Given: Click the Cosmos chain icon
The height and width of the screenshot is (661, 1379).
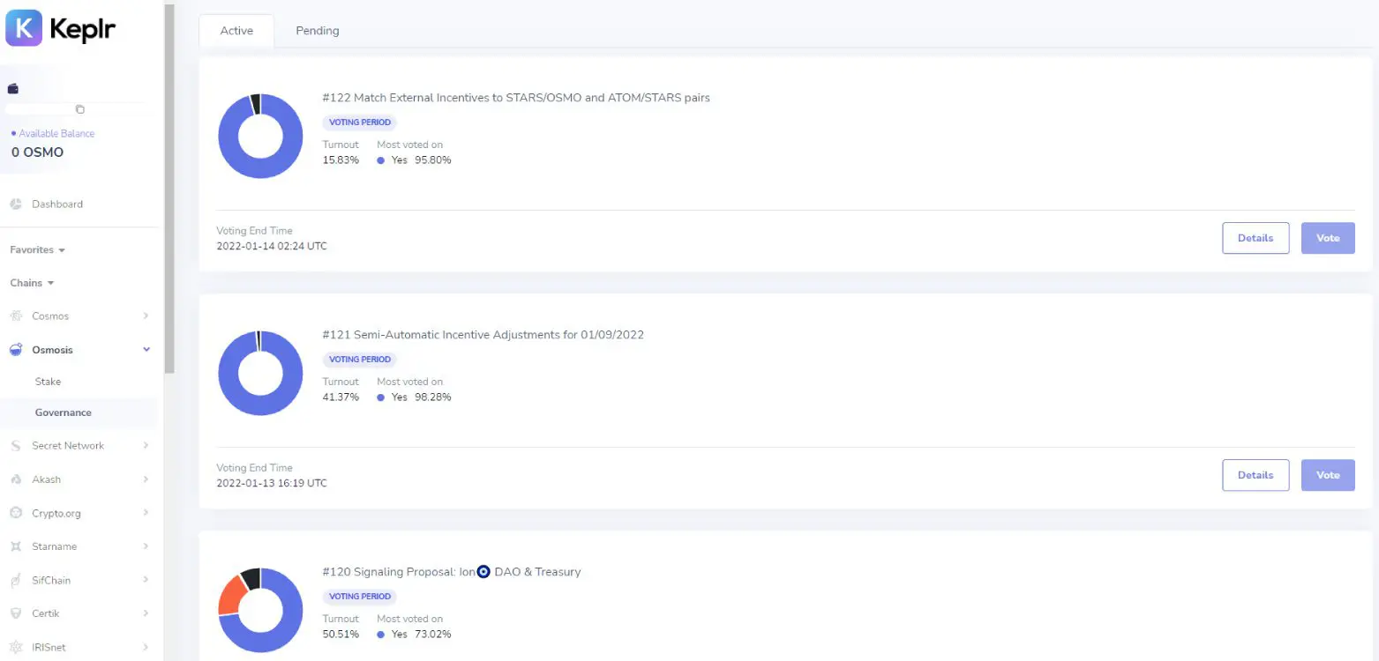Looking at the screenshot, I should [16, 316].
